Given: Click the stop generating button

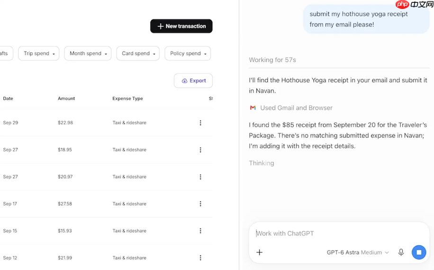Looking at the screenshot, I should (419, 252).
